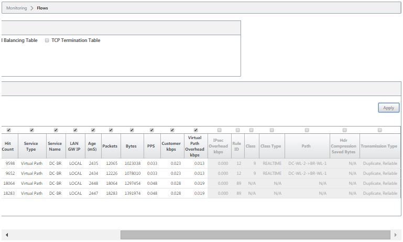Click the Customer kbps column header

[x=172, y=146]
